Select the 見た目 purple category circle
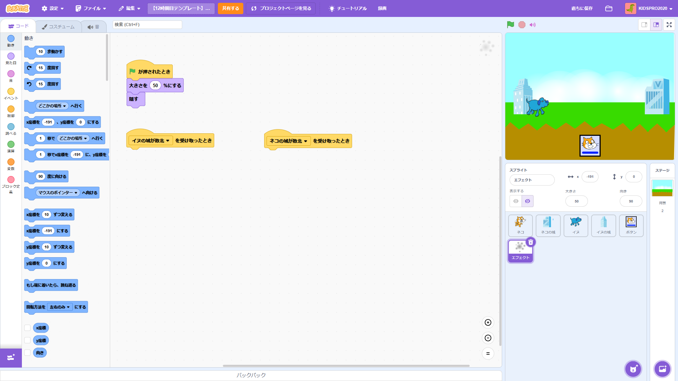678x381 pixels. (x=11, y=56)
